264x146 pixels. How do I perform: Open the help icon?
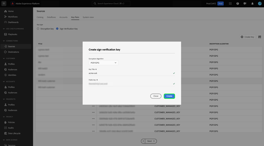tap(238, 4)
